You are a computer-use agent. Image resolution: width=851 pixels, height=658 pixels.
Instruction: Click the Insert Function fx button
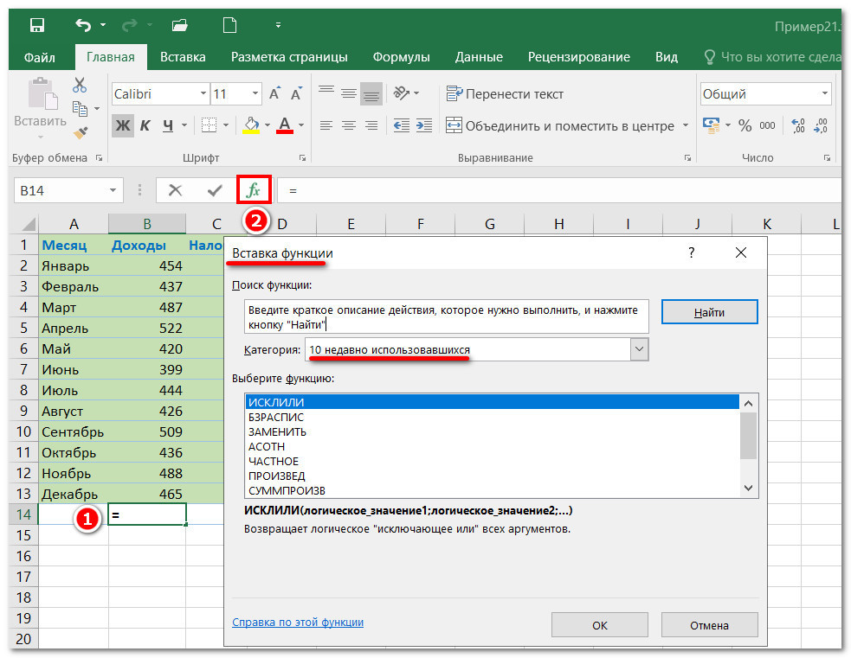pos(254,190)
